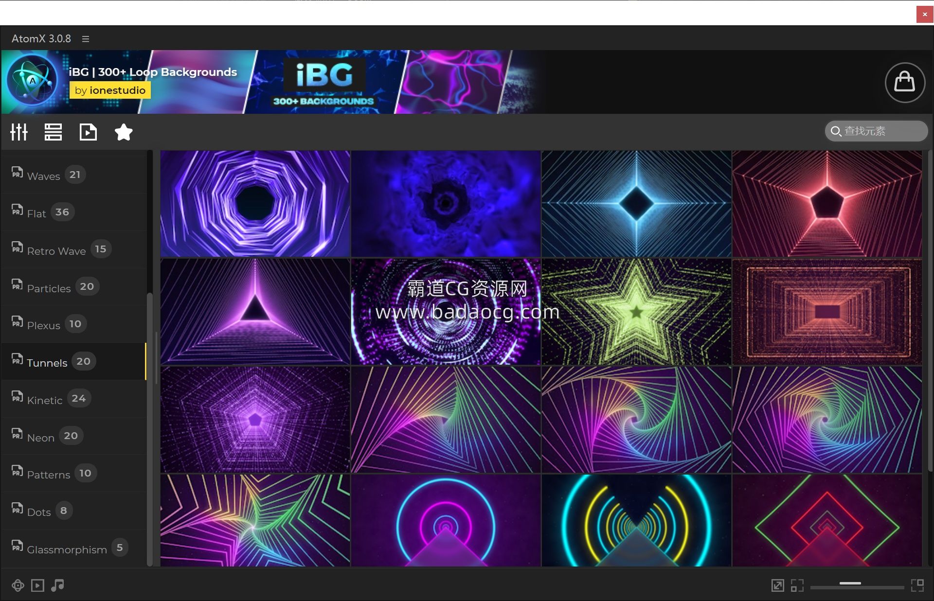
Task: Select the Tunnels category
Action: tap(73, 361)
